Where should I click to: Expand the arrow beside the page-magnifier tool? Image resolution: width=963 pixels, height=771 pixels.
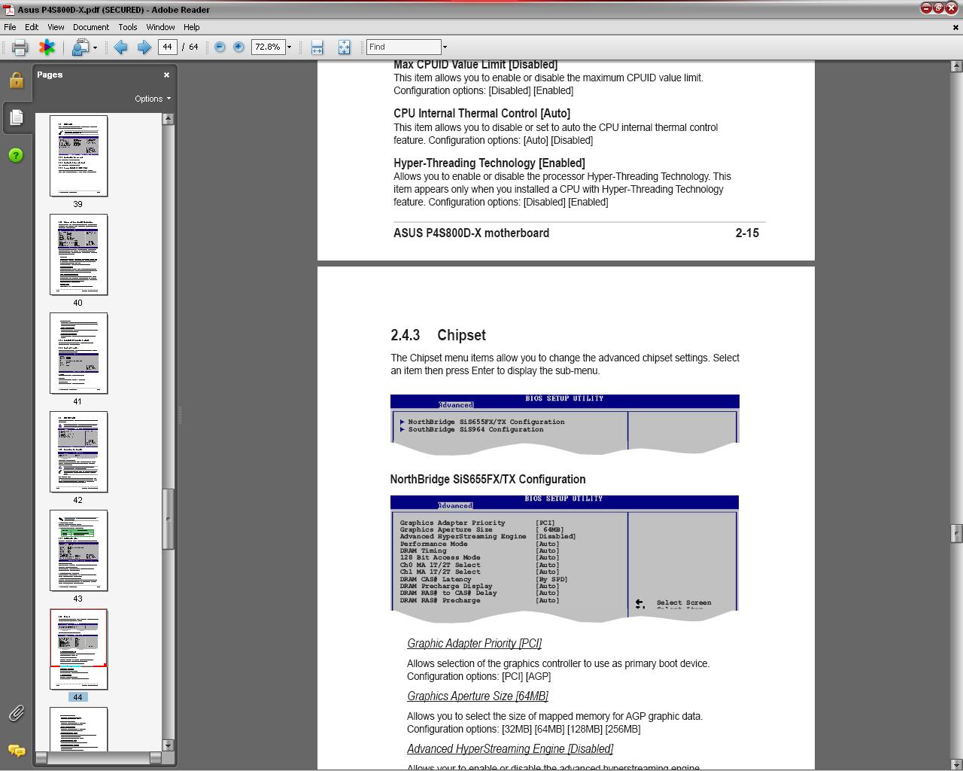[95, 47]
